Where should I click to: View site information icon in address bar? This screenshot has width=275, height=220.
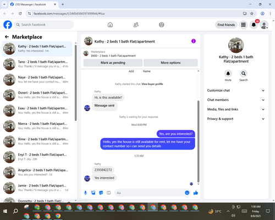(29, 14)
